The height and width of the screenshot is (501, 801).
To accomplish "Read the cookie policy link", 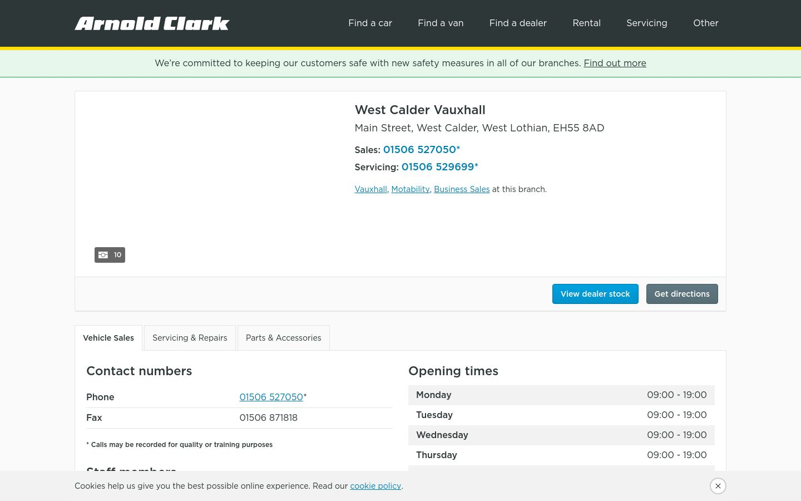I will pyautogui.click(x=375, y=486).
